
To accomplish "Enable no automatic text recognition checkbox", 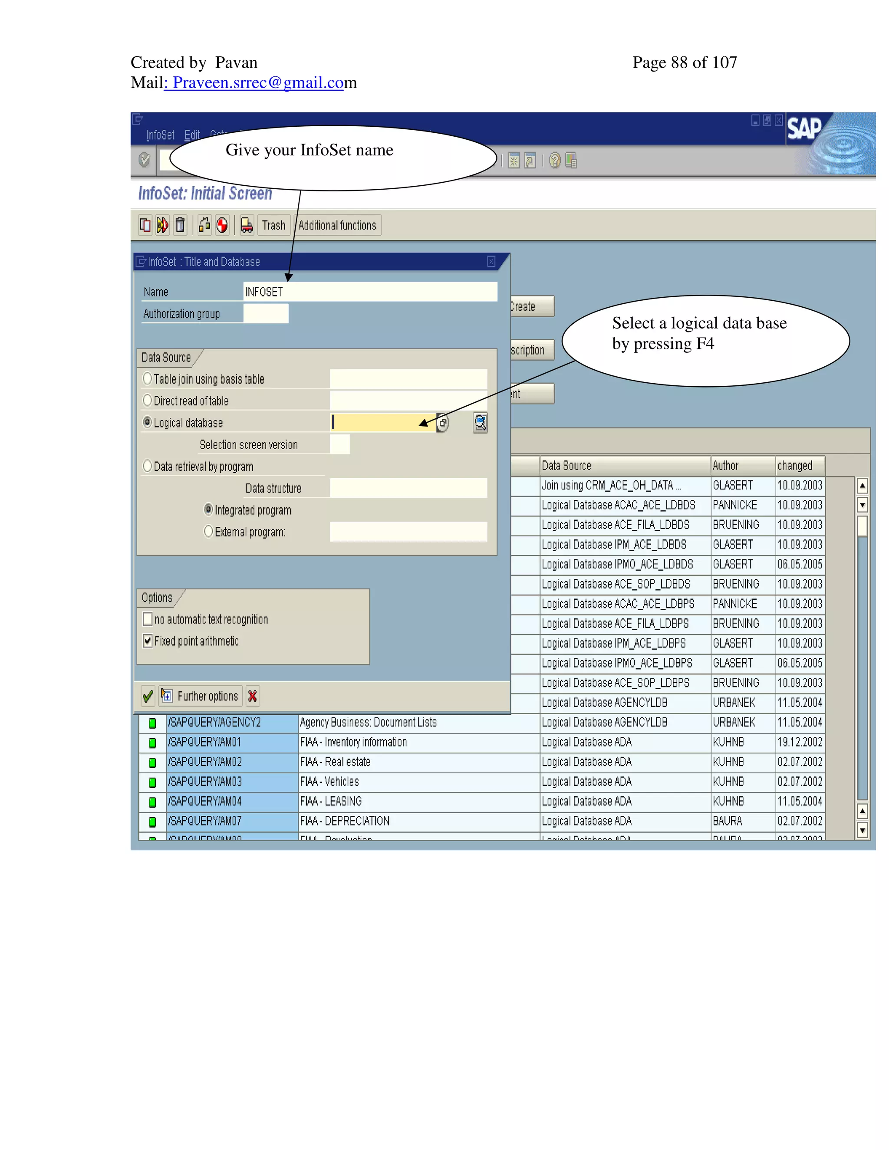I will pos(148,619).
